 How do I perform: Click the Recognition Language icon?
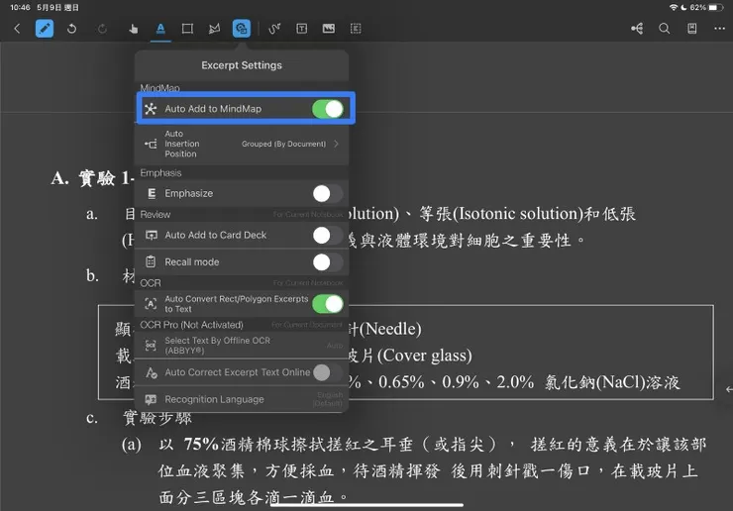click(151, 399)
